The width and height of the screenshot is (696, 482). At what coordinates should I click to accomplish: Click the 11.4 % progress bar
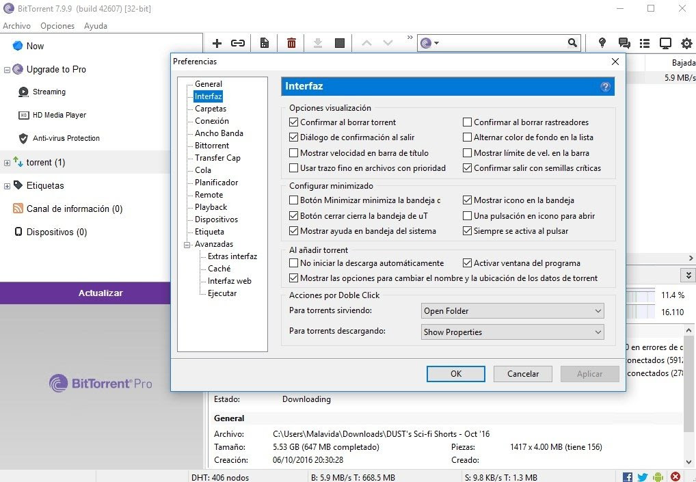pyautogui.click(x=641, y=295)
